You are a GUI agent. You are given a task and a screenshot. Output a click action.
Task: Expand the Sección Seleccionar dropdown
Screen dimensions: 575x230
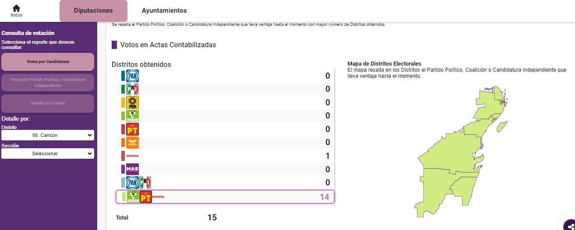(x=47, y=153)
